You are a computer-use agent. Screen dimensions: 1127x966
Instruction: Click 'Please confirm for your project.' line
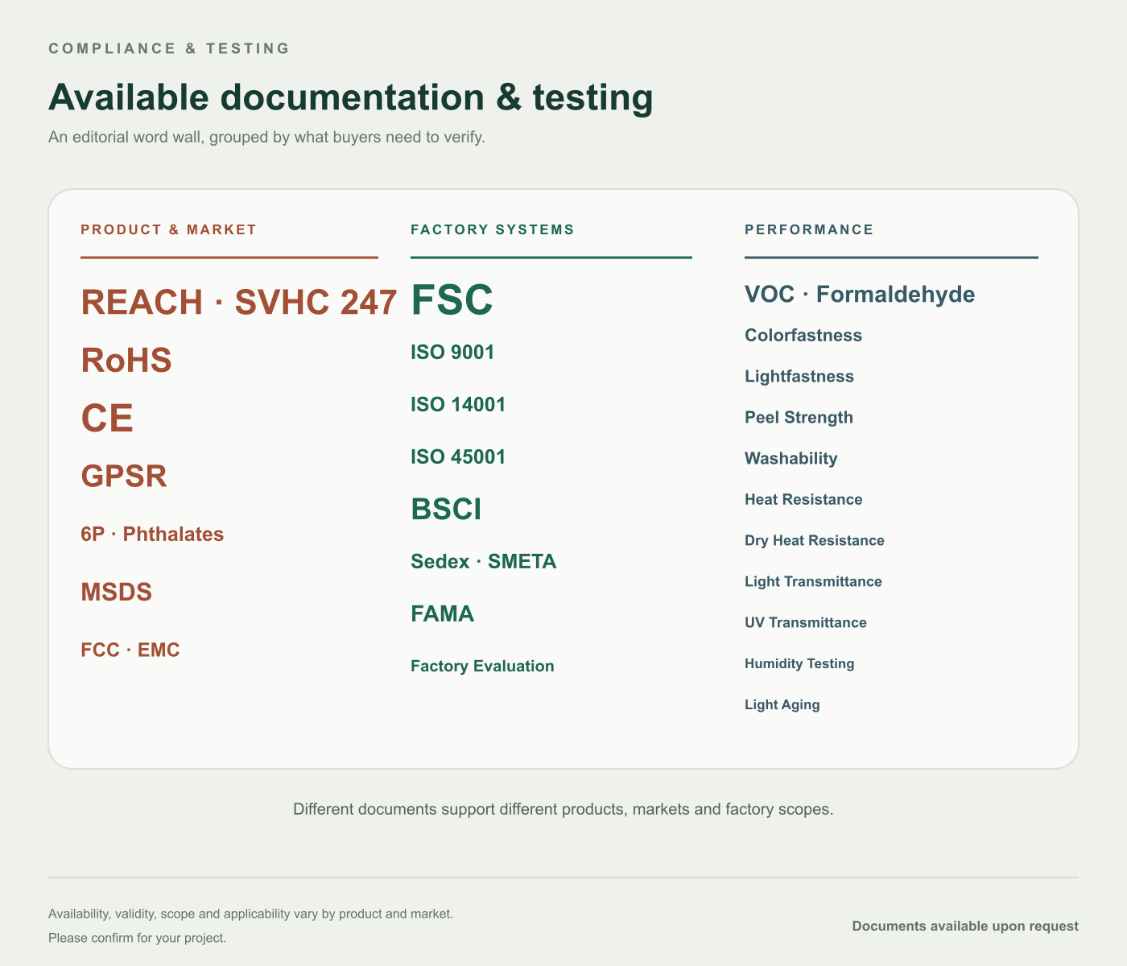pyautogui.click(x=137, y=938)
